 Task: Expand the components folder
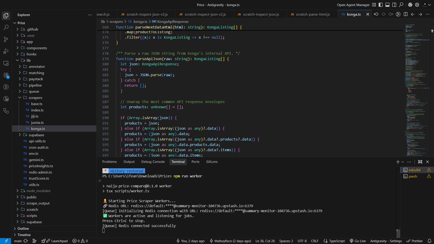tap(54, 48)
